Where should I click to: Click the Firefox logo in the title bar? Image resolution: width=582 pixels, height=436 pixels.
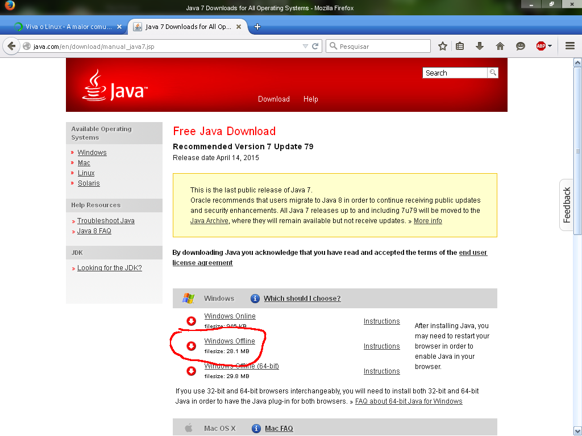[10, 6]
